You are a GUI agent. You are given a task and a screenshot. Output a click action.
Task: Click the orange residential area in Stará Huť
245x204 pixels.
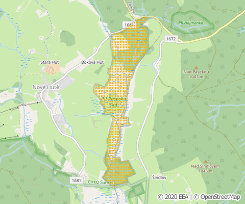(x=52, y=69)
